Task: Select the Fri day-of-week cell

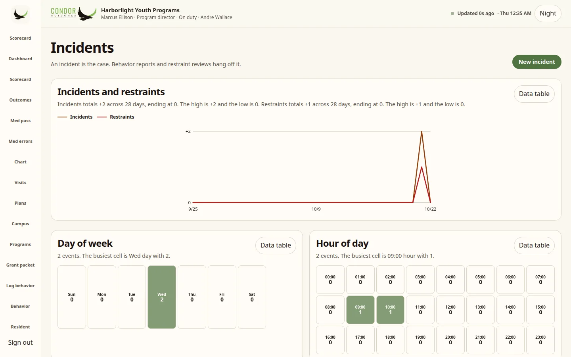Action: coord(222,297)
